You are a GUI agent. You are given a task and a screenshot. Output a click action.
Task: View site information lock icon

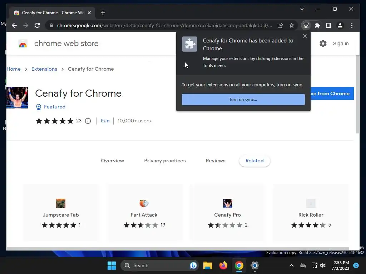pos(51,25)
